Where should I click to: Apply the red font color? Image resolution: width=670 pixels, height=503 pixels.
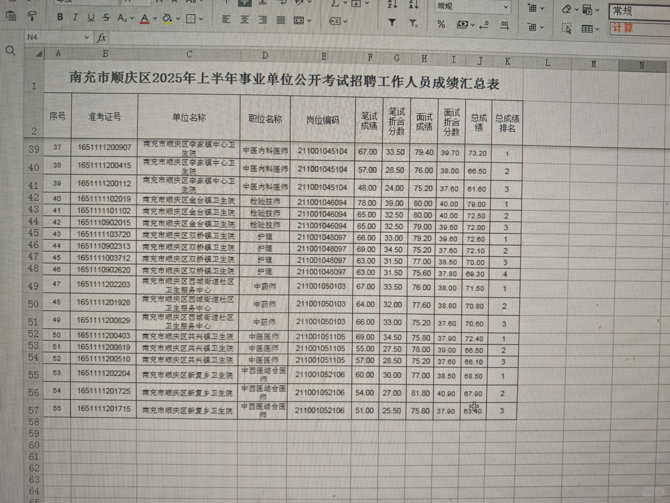[x=144, y=17]
